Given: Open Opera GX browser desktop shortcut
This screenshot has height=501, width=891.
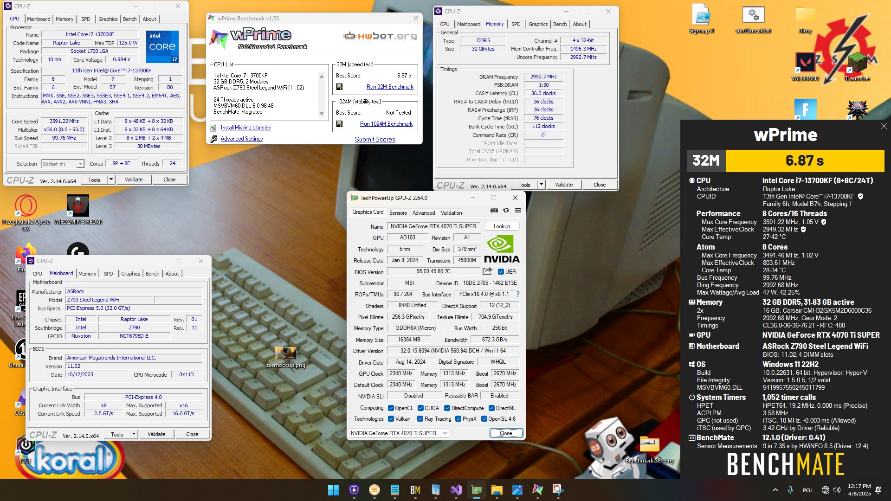Looking at the screenshot, I should pos(26,212).
